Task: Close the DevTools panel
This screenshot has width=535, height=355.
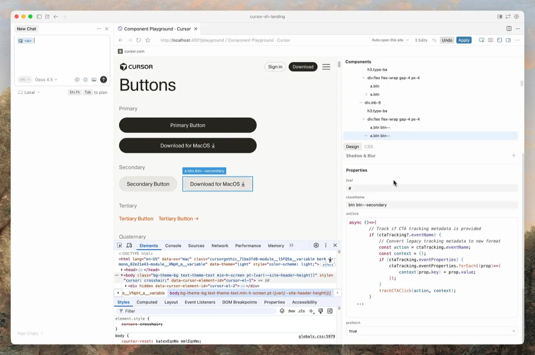Action: [335, 245]
